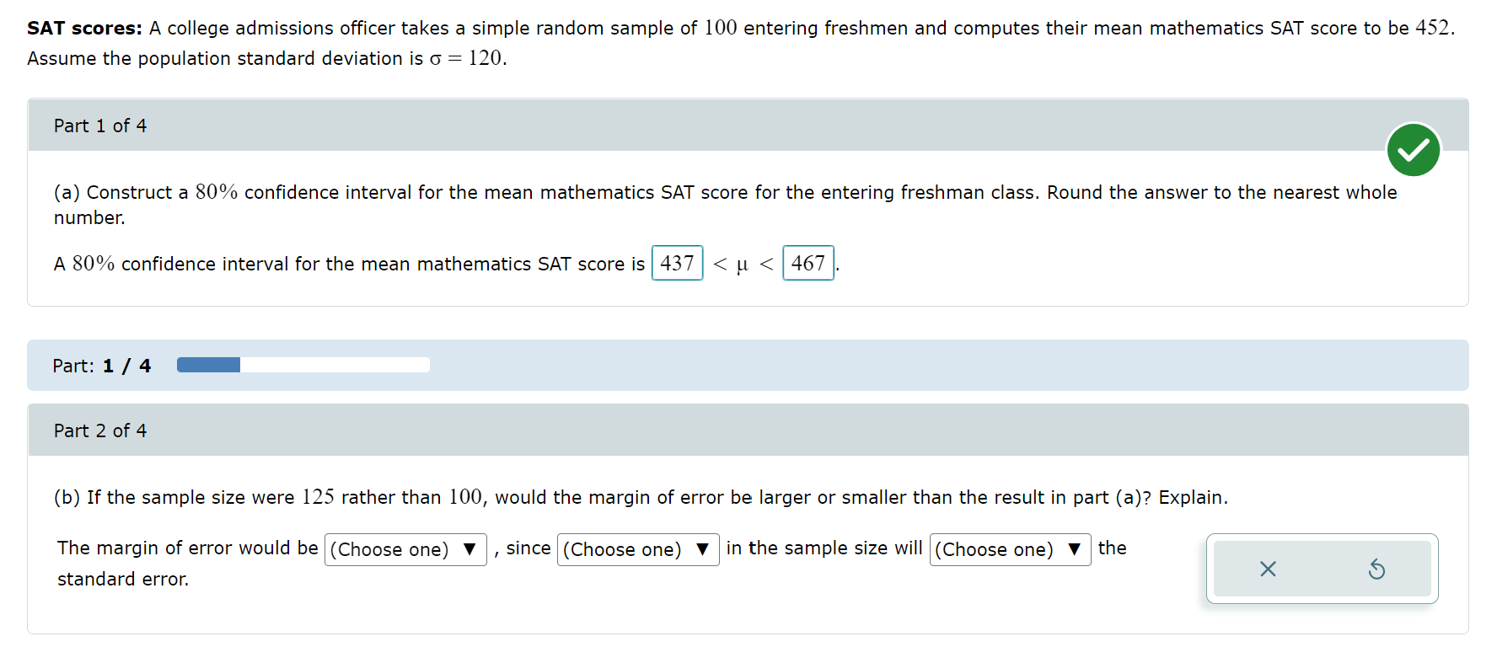This screenshot has width=1497, height=647.
Task: Click the dropdown arrow after 'sample size will'
Action: click(x=1074, y=549)
